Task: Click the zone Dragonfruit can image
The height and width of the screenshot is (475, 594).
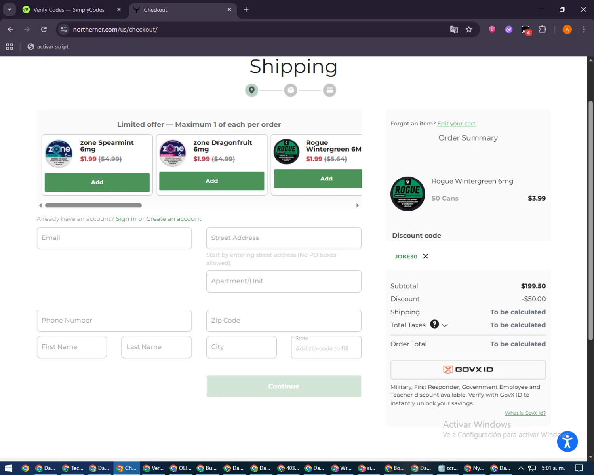Action: (x=173, y=153)
